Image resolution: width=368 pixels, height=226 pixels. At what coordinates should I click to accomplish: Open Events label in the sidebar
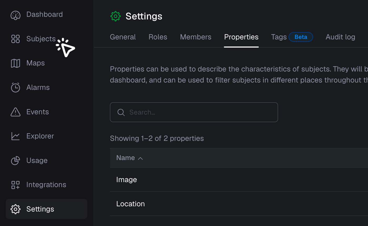point(38,112)
